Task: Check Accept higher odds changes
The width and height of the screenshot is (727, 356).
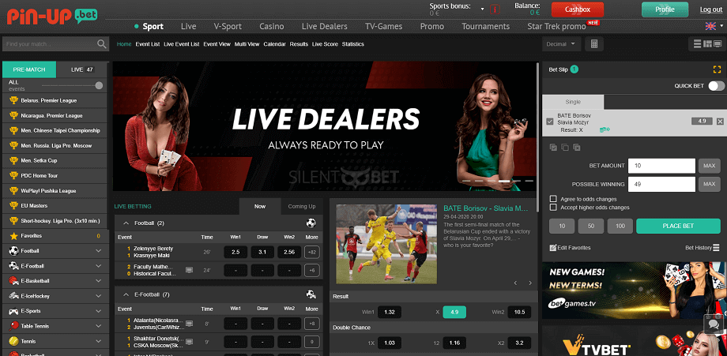Action: (x=552, y=208)
